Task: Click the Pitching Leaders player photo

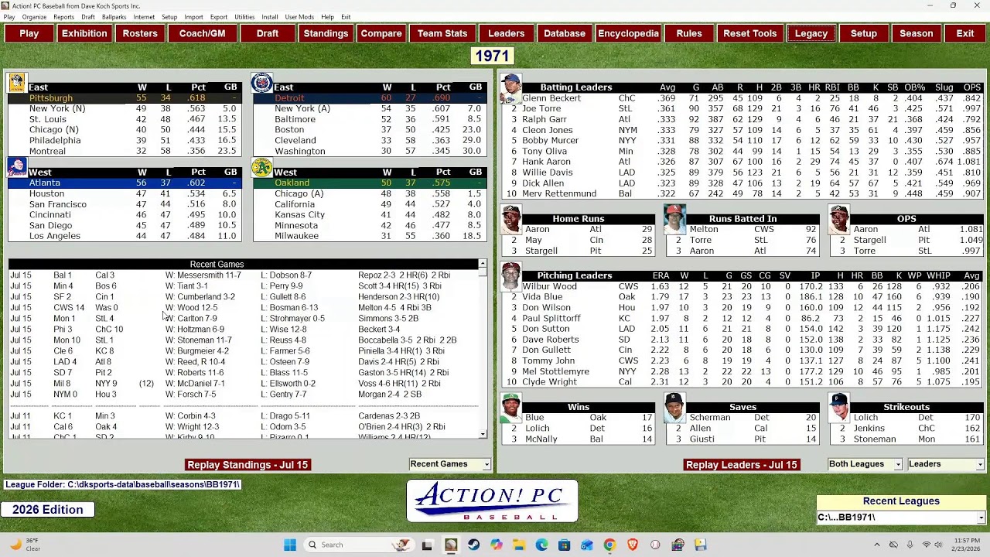Action: point(510,276)
